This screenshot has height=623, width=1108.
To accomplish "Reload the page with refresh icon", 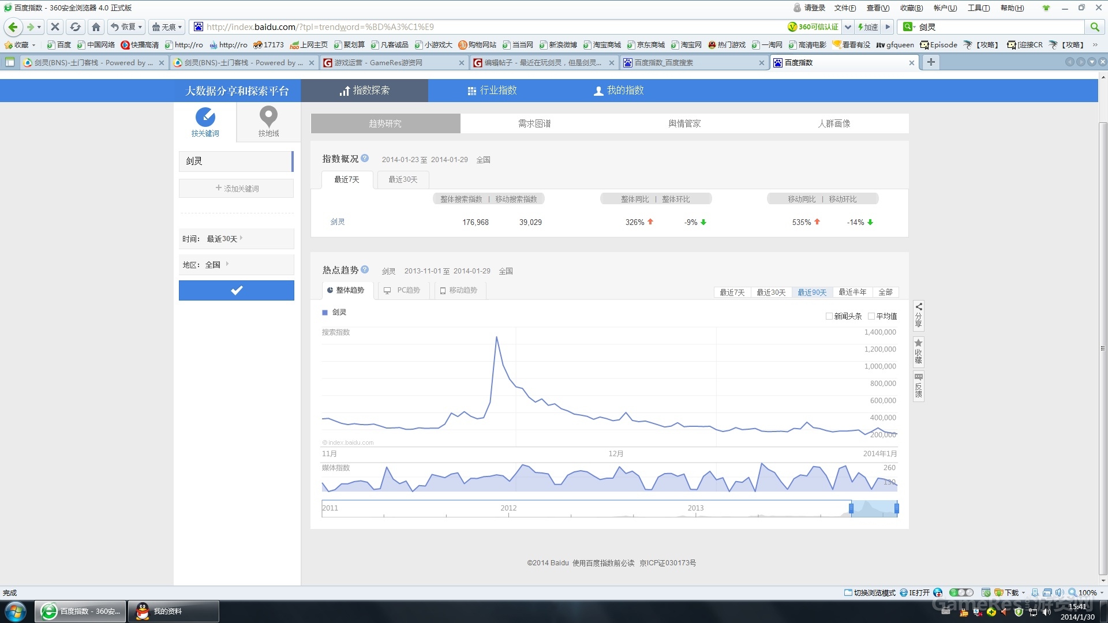I will [75, 27].
